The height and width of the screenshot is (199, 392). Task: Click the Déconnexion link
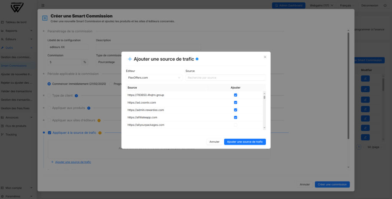tap(369, 5)
